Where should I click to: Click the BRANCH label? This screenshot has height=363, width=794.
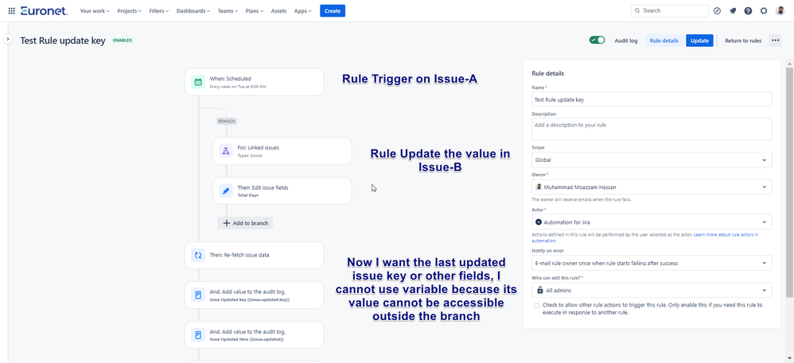coord(227,122)
